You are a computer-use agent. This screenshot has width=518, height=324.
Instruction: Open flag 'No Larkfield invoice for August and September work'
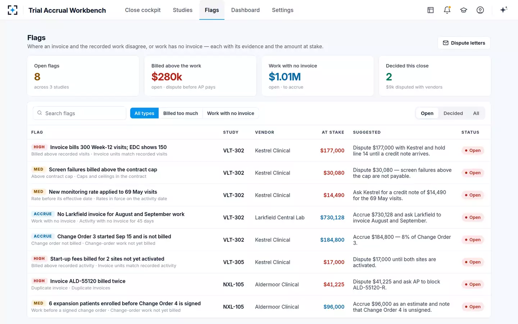click(x=259, y=217)
